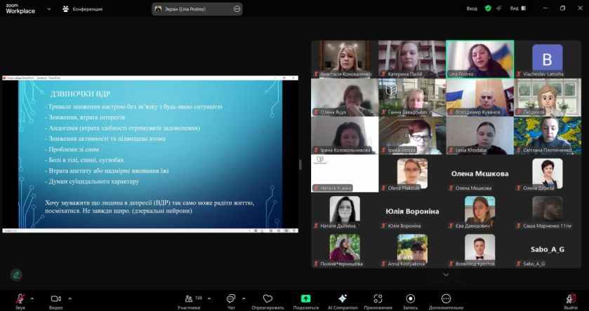Expand chat options arrow
The width and height of the screenshot is (589, 311).
244,298
